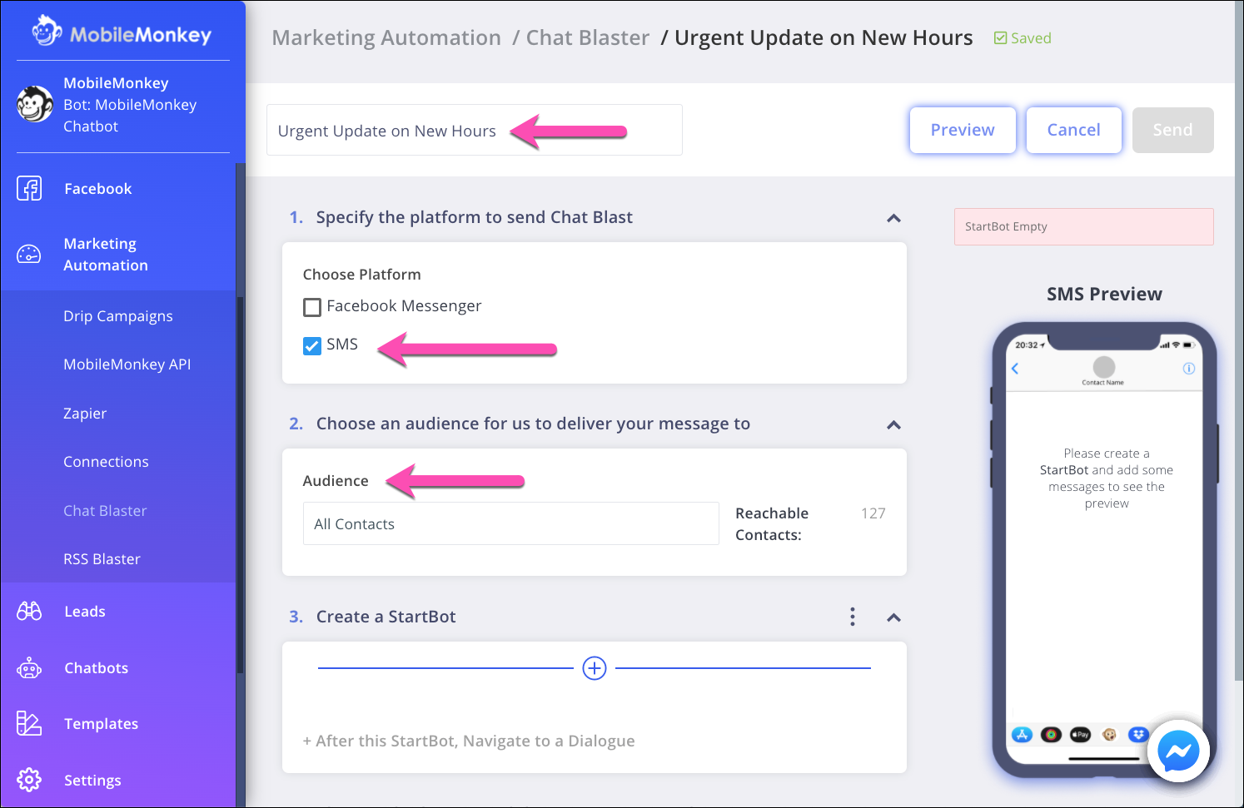Open the All Contacts audience dropdown
Viewport: 1244px width, 808px height.
coord(511,523)
